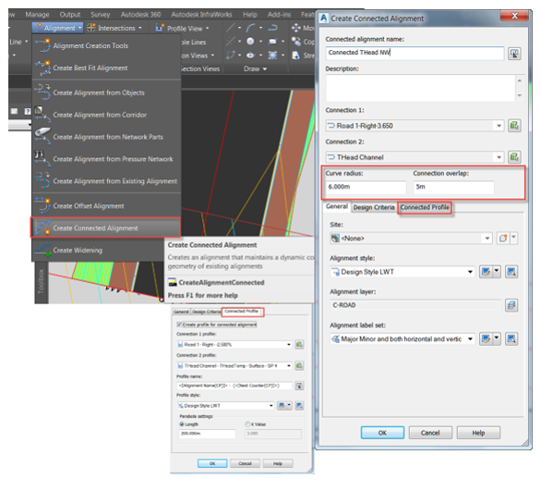
Task: Pick Connection 2 profile from drawing
Action: (x=299, y=365)
